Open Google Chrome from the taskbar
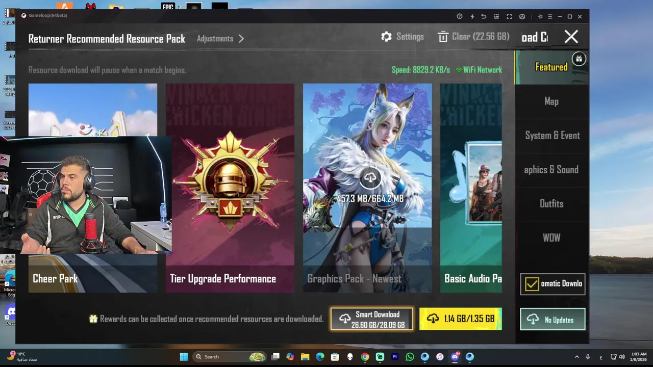The width and height of the screenshot is (653, 367). pyautogui.click(x=365, y=357)
